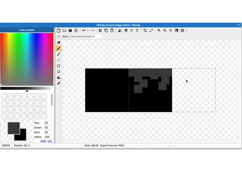Click the Size value field showing 3
The height and width of the screenshot is (172, 242).
click(x=97, y=37)
